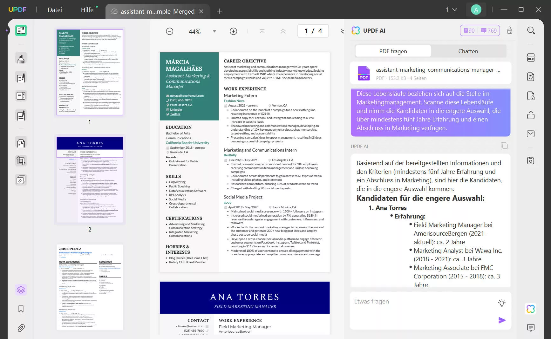This screenshot has height=339, width=551.
Task: Select the Comment highlighter tool
Action: point(21,59)
